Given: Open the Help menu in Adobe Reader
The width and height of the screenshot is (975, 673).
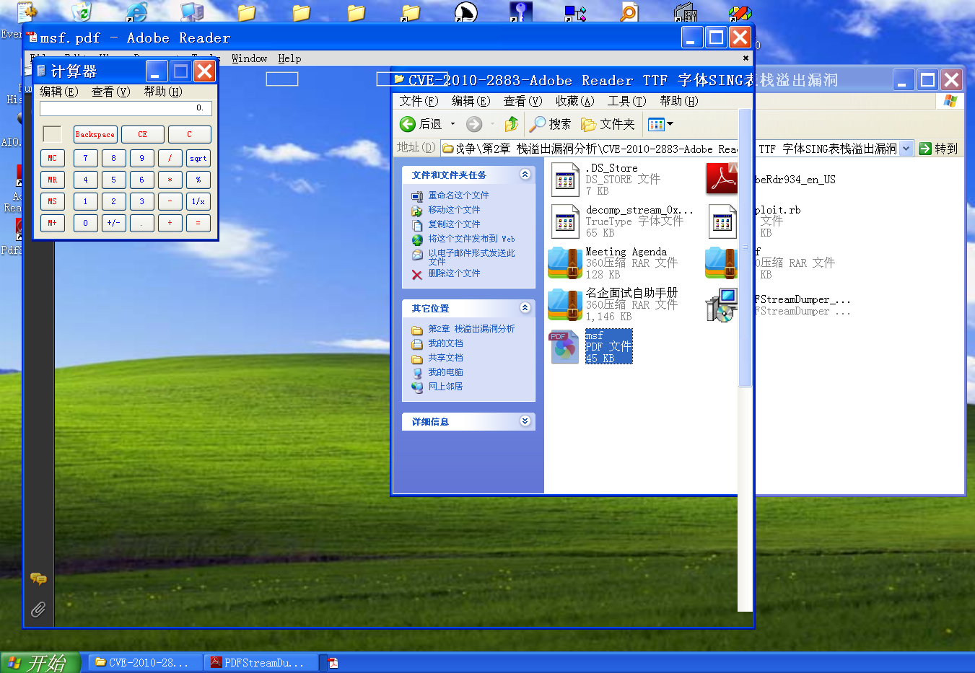Looking at the screenshot, I should tap(289, 58).
